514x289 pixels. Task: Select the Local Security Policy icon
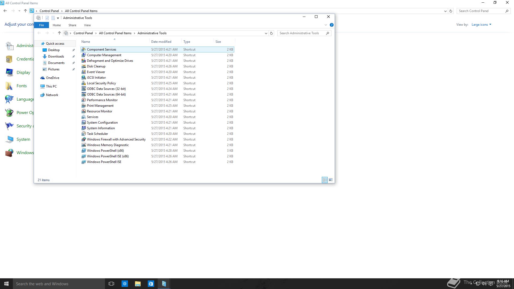pyautogui.click(x=84, y=83)
